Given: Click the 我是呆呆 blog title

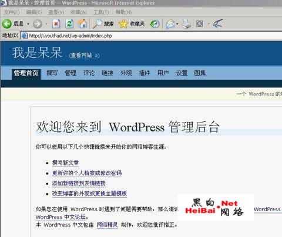Looking at the screenshot, I should (37, 53).
